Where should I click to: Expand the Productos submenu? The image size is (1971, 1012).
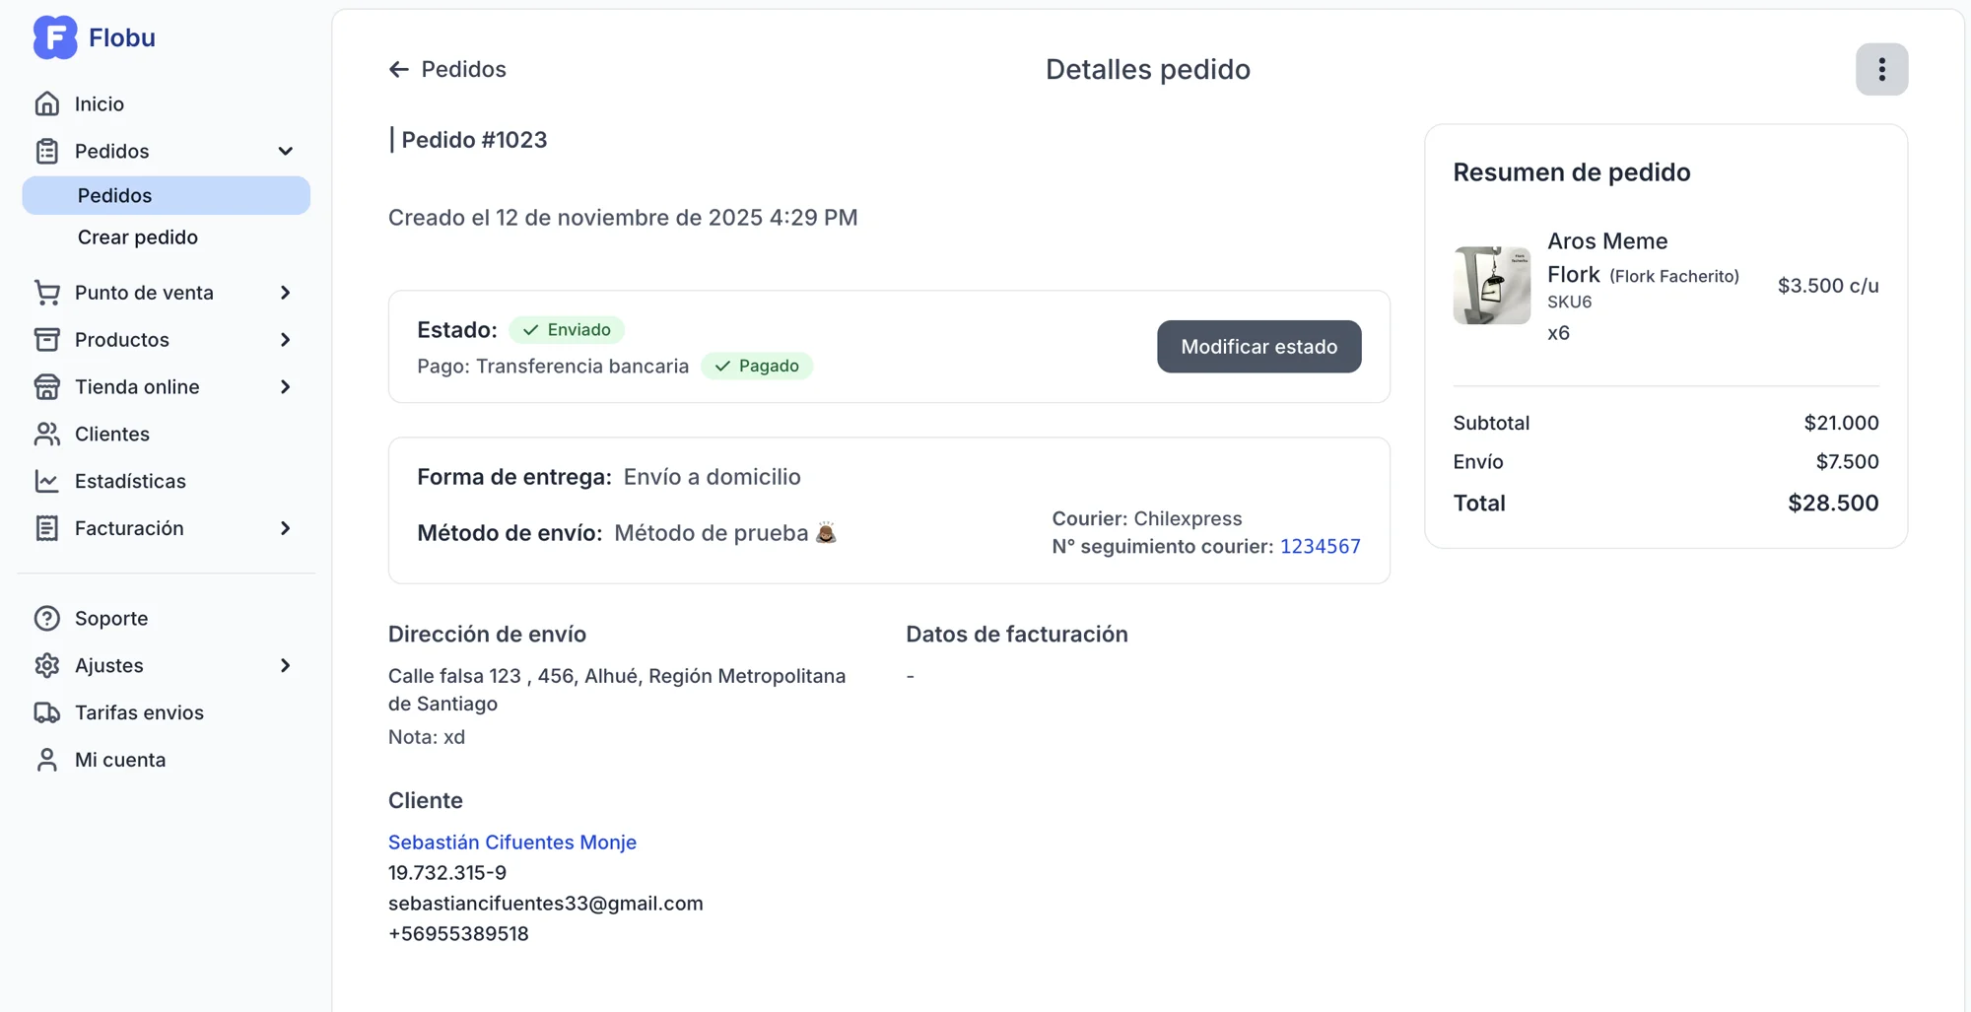[285, 340]
